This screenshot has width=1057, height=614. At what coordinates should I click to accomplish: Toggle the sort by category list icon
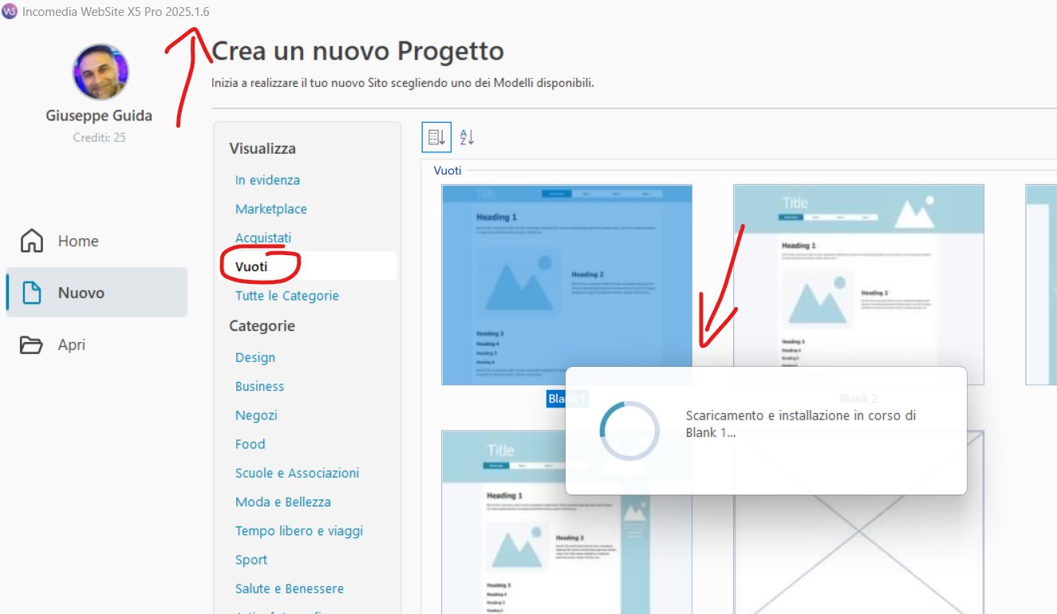436,137
